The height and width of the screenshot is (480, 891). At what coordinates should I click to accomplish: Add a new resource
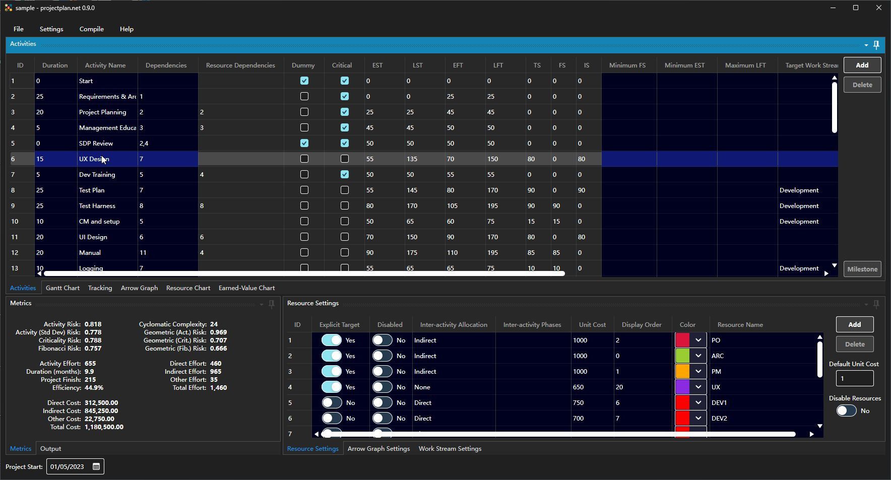coord(854,324)
